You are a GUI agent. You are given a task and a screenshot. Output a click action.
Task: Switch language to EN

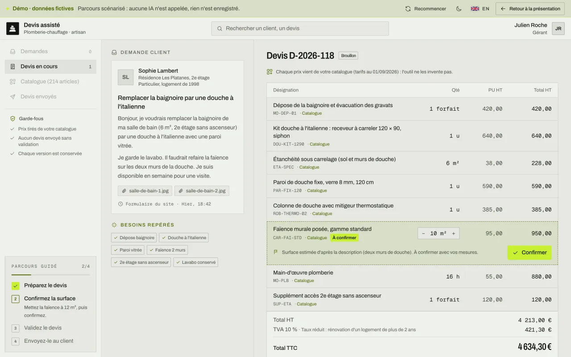(x=480, y=8)
